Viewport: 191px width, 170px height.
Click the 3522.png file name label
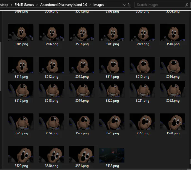pos(173,101)
